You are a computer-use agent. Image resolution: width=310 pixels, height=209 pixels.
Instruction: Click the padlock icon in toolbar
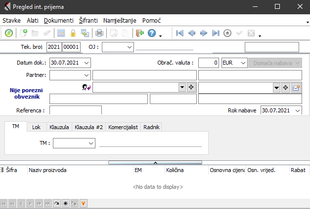pyautogui.click(x=73, y=33)
